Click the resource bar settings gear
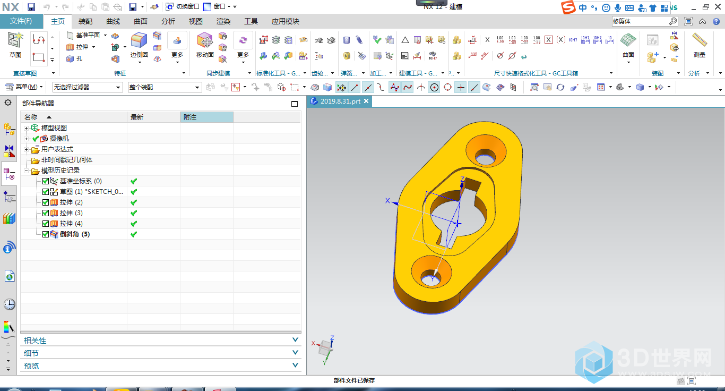 pos(7,103)
